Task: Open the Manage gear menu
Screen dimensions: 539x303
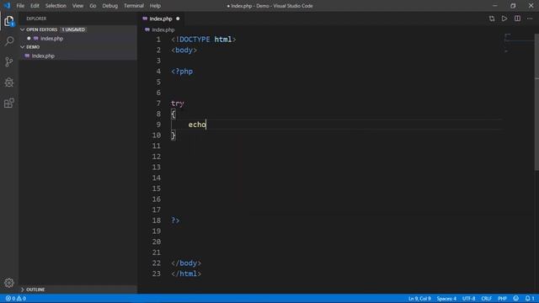Action: (x=9, y=283)
